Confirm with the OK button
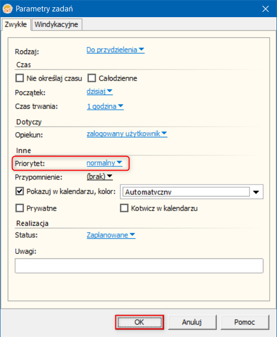 coord(139,322)
